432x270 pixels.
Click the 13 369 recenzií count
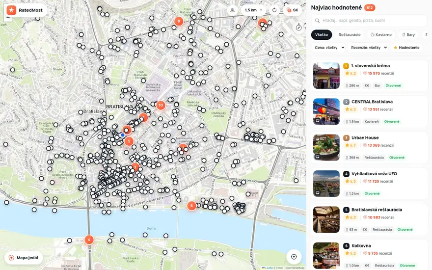(378, 145)
